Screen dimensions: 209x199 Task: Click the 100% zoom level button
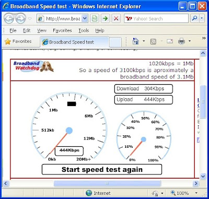180,193
